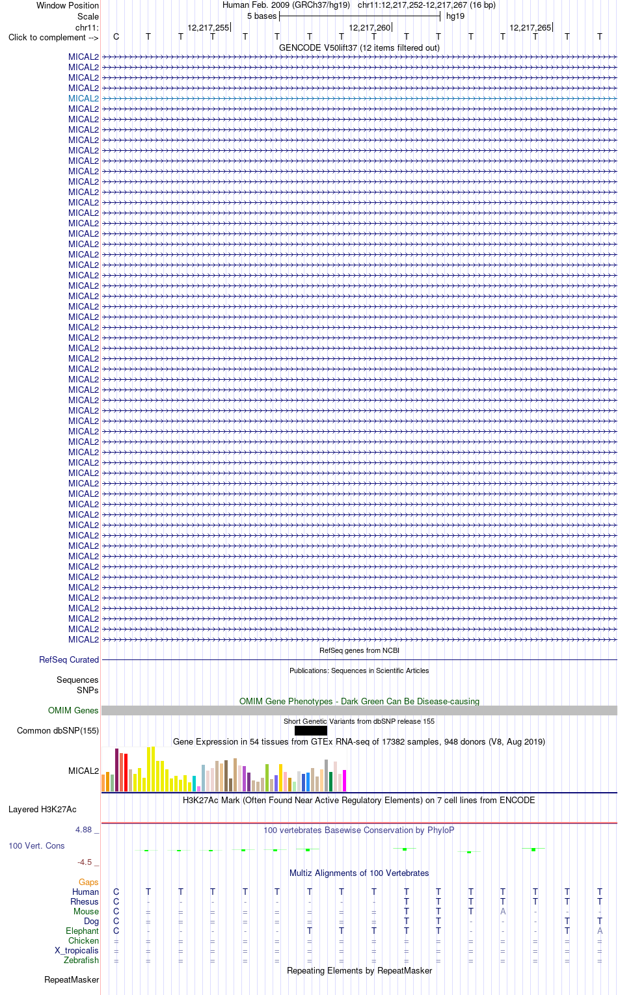Click the 'Click to complement -->' label
The image size is (618, 995).
(53, 37)
